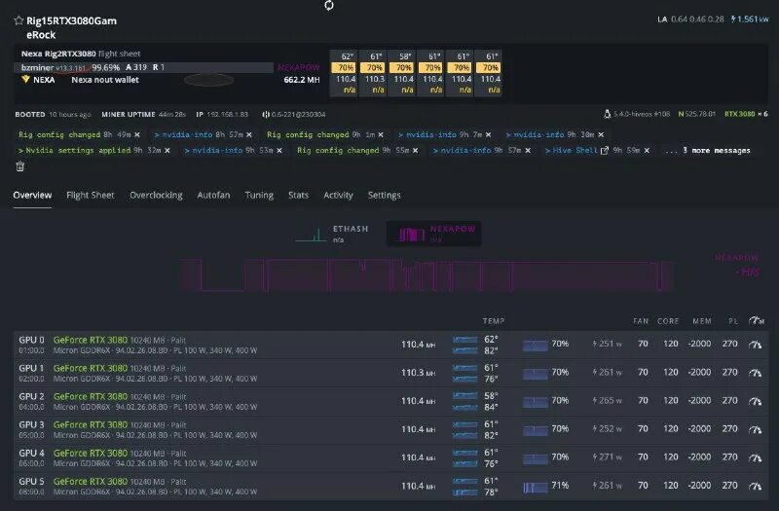Dismiss 'nvidia-info 9h 7m' message
This screenshot has height=511, width=779.
[x=489, y=134]
